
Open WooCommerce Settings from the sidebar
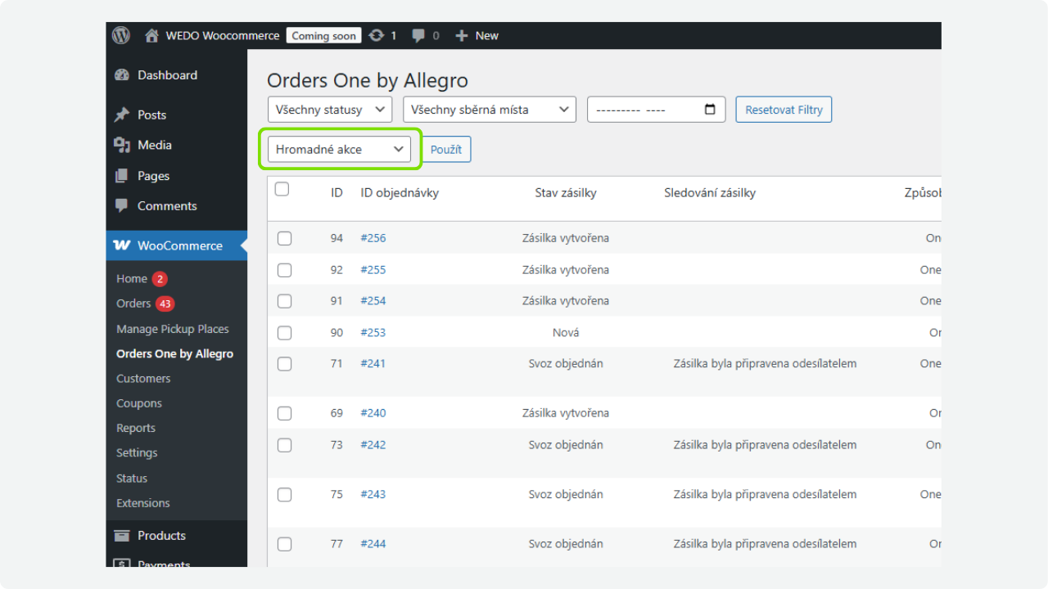pos(136,452)
